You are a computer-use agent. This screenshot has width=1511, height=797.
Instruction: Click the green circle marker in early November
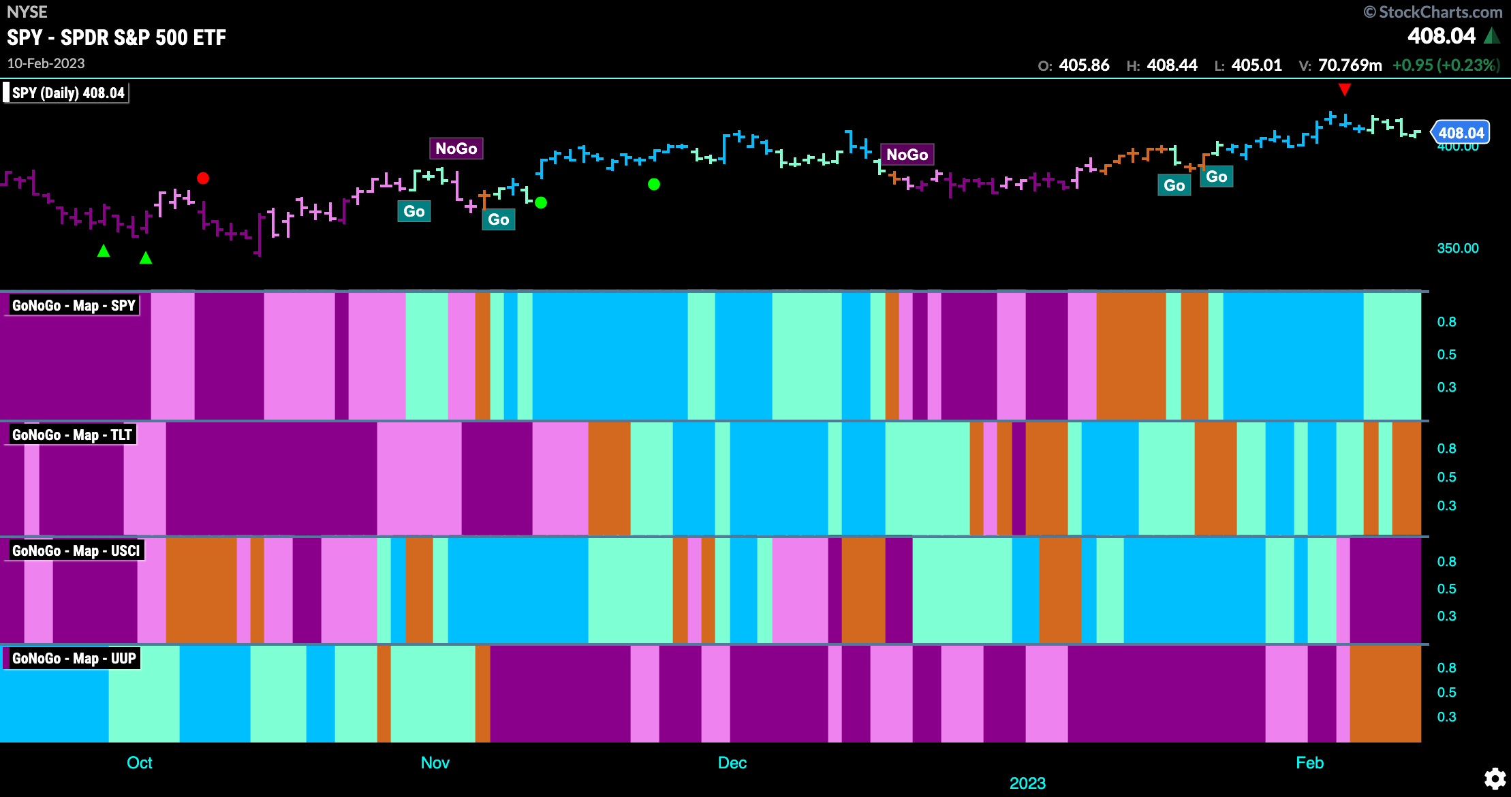point(541,202)
